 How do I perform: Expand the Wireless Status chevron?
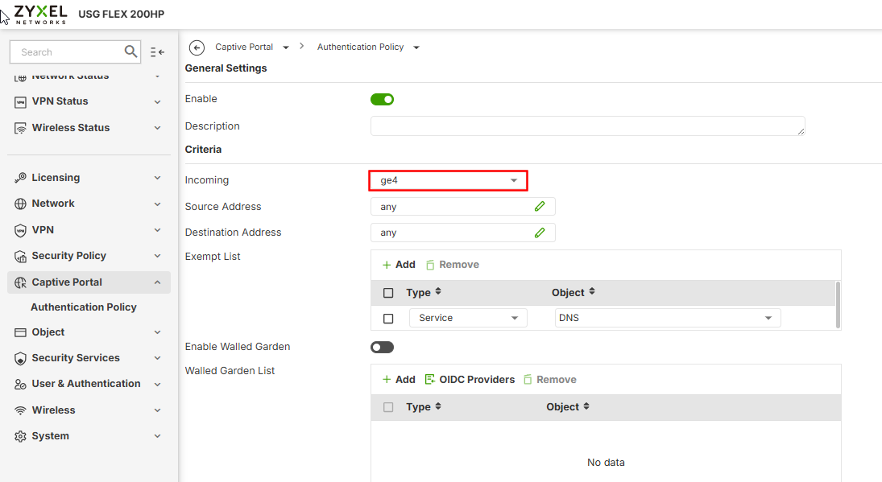pos(158,128)
